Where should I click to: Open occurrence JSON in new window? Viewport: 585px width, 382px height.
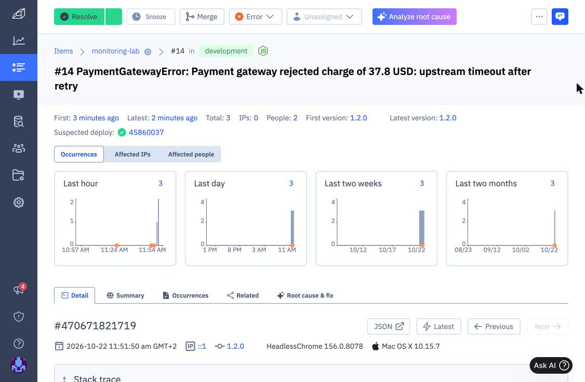[x=389, y=326]
